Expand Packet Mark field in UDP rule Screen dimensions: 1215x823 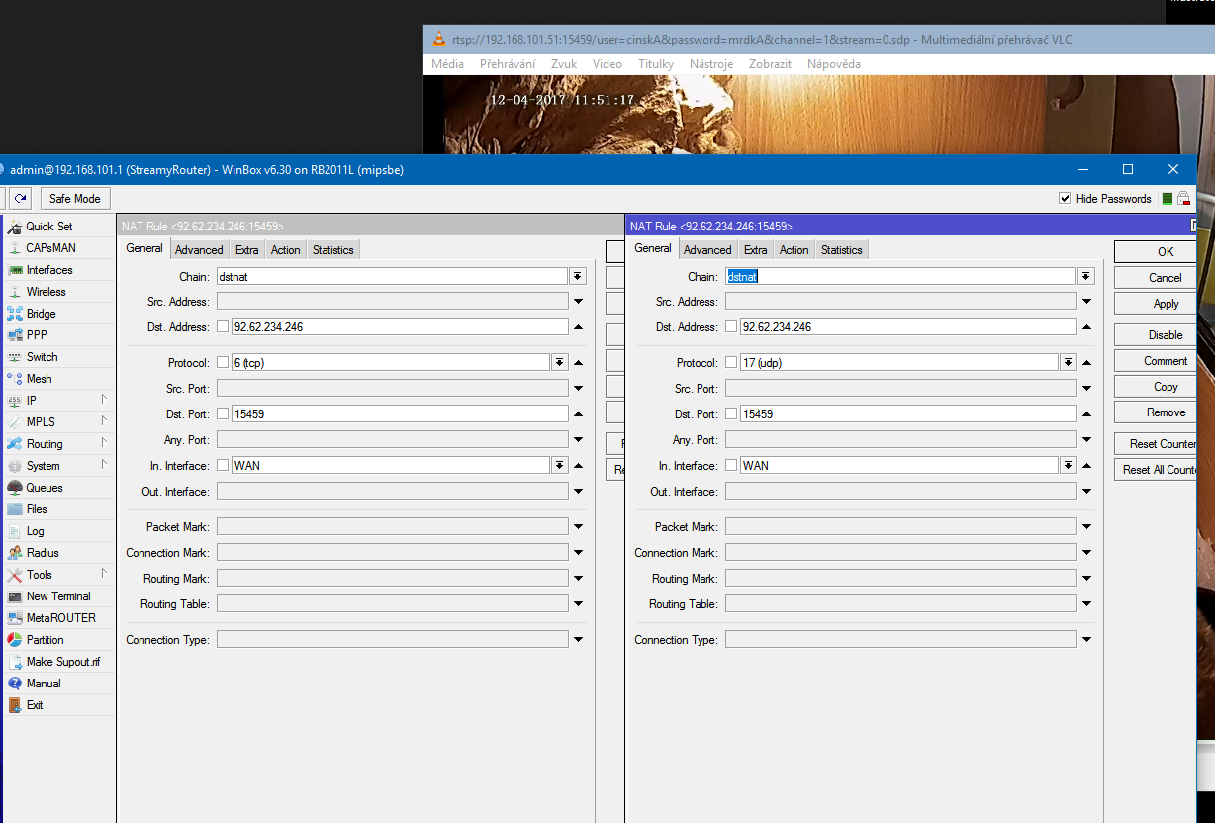click(1086, 527)
